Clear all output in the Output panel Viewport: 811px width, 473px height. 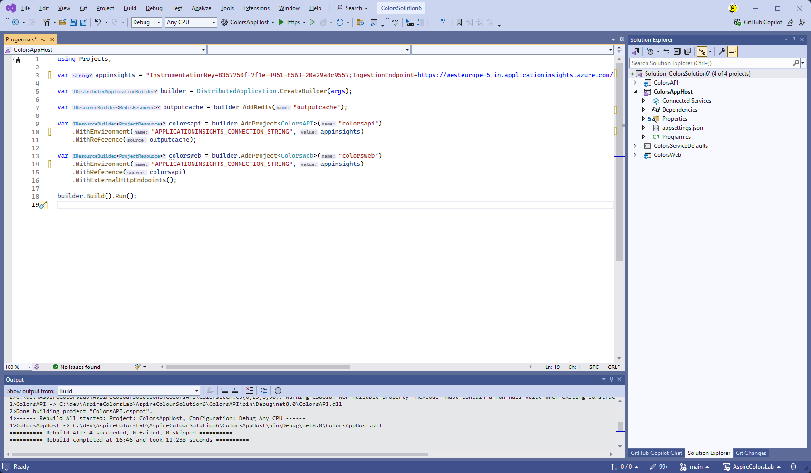point(250,391)
